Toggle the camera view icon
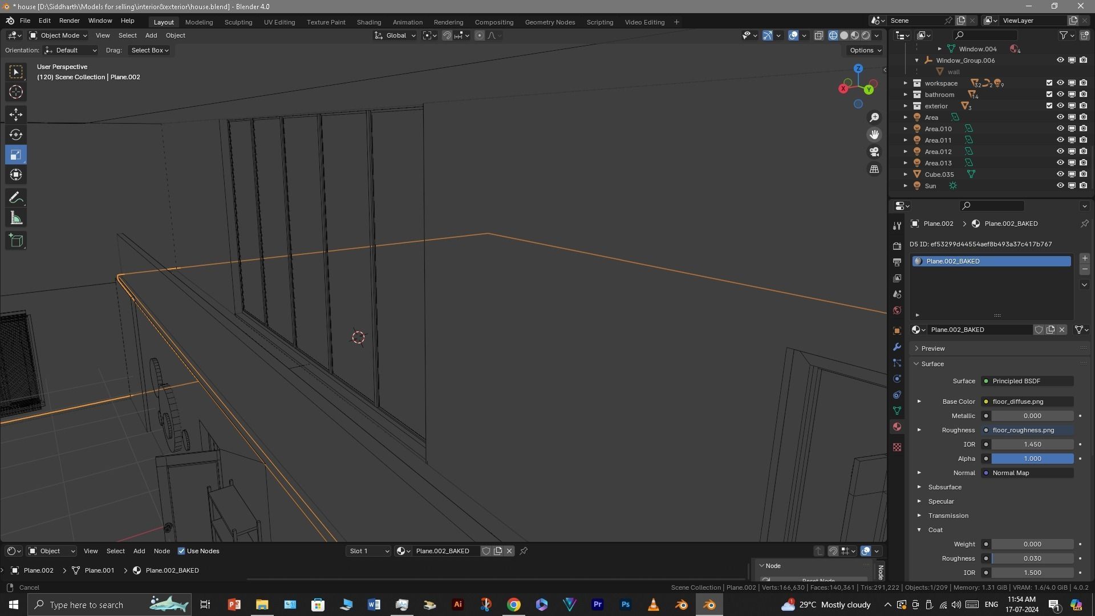 (874, 152)
